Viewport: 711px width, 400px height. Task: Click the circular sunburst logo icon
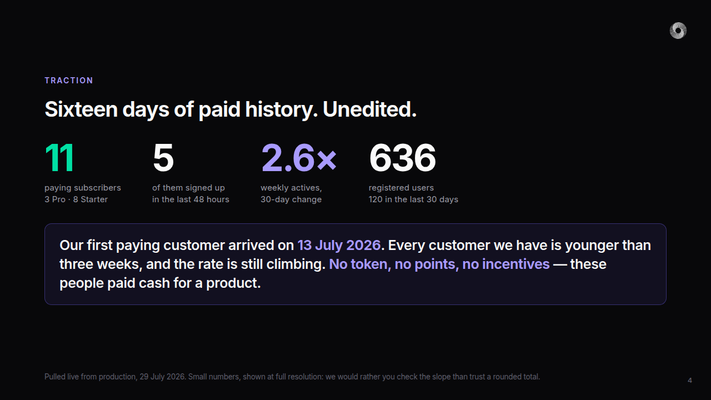pyautogui.click(x=678, y=31)
